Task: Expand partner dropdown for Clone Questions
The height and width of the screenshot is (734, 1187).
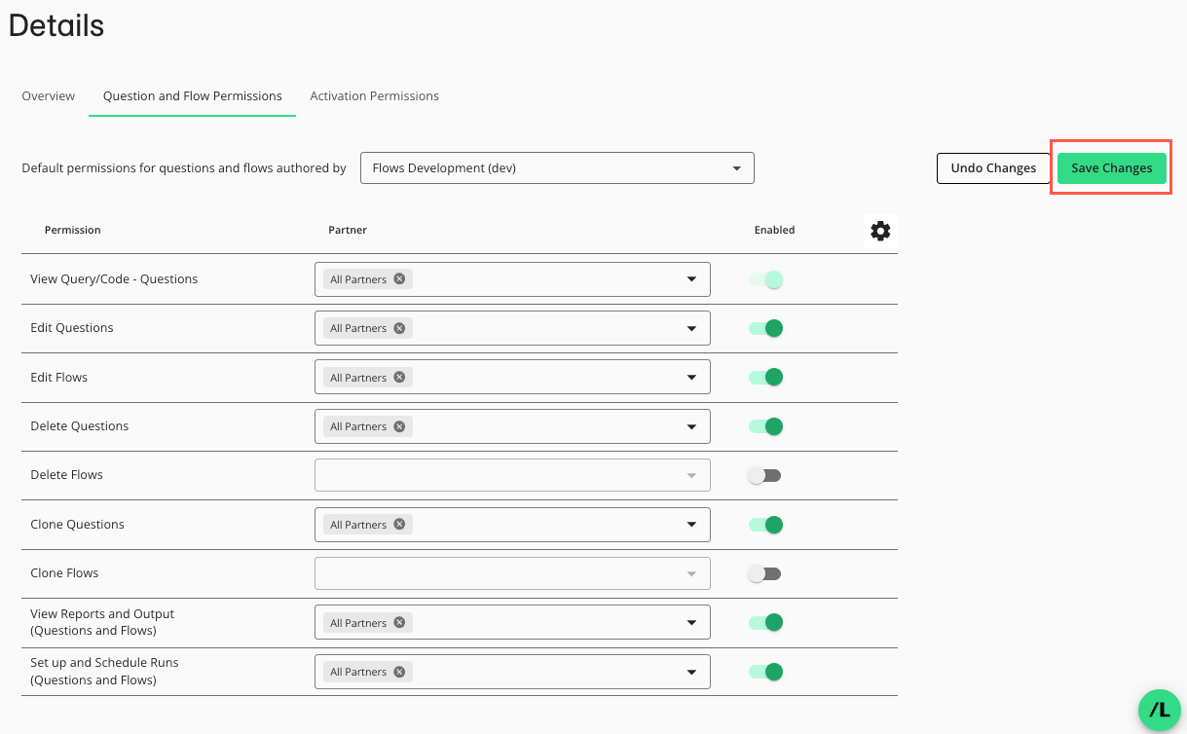Action: 691,525
